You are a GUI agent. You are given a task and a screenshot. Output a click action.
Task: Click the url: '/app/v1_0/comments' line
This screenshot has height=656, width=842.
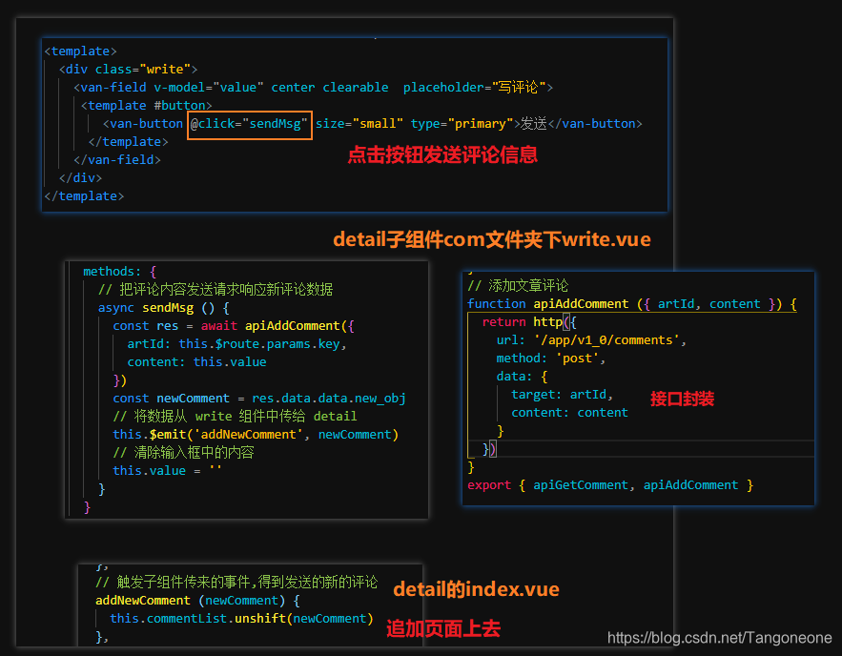[591, 341]
